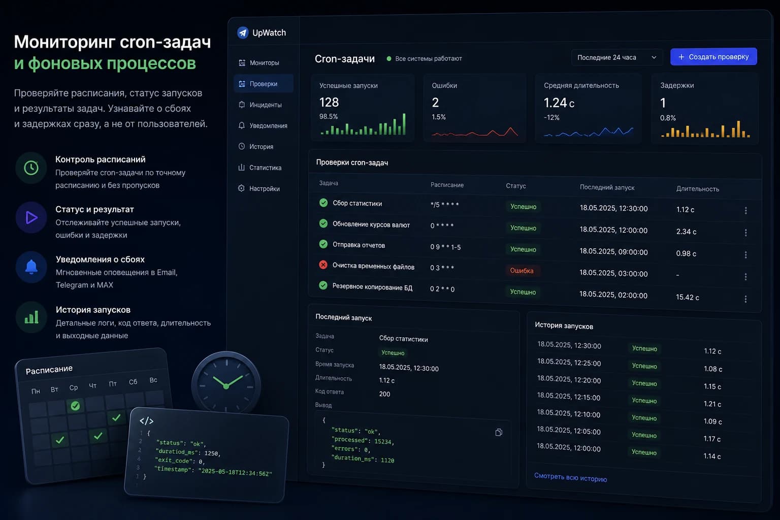Open Настройки in the sidebar
780x520 pixels.
(x=264, y=188)
